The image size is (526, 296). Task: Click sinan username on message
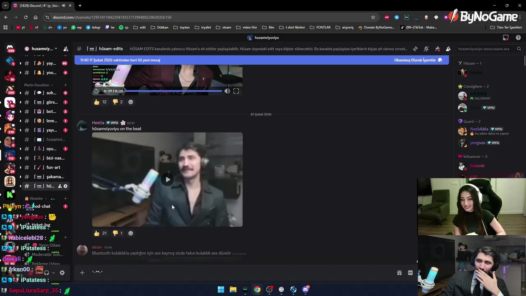97,247
